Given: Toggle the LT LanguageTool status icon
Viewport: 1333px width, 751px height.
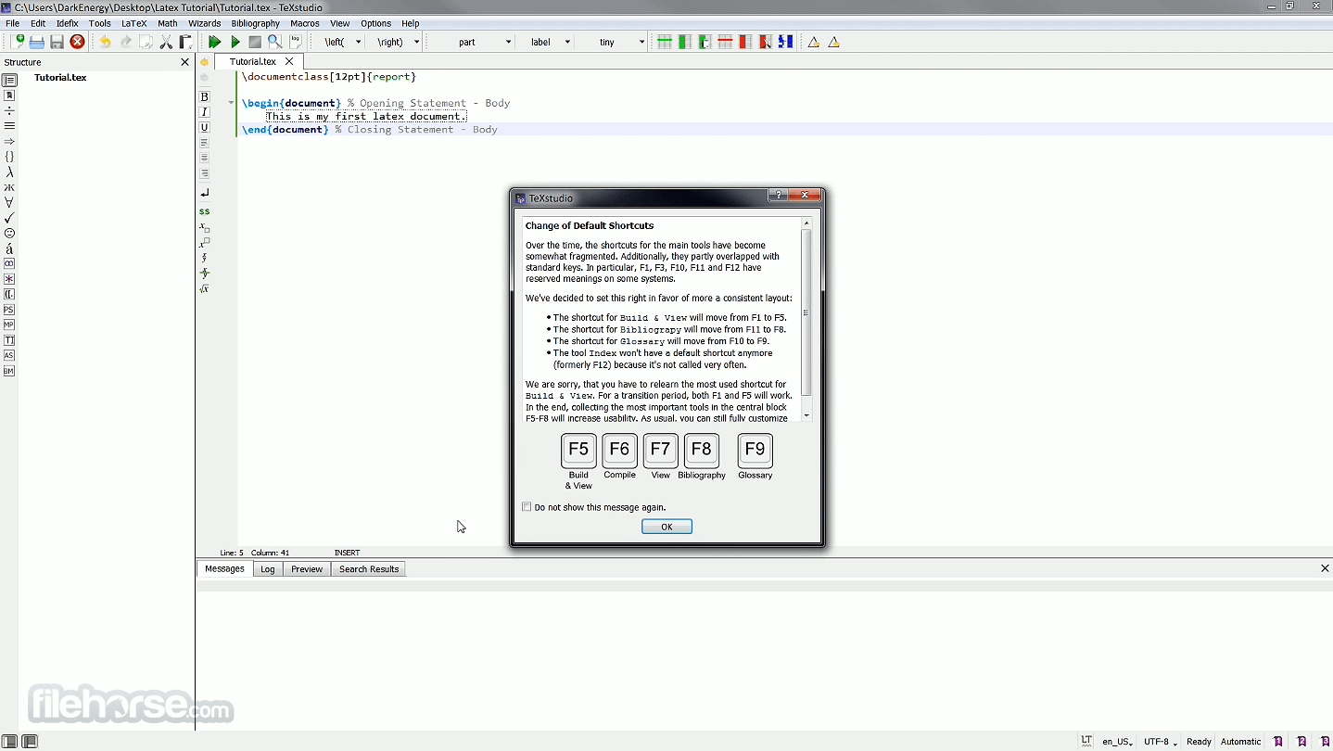Looking at the screenshot, I should 1085,741.
